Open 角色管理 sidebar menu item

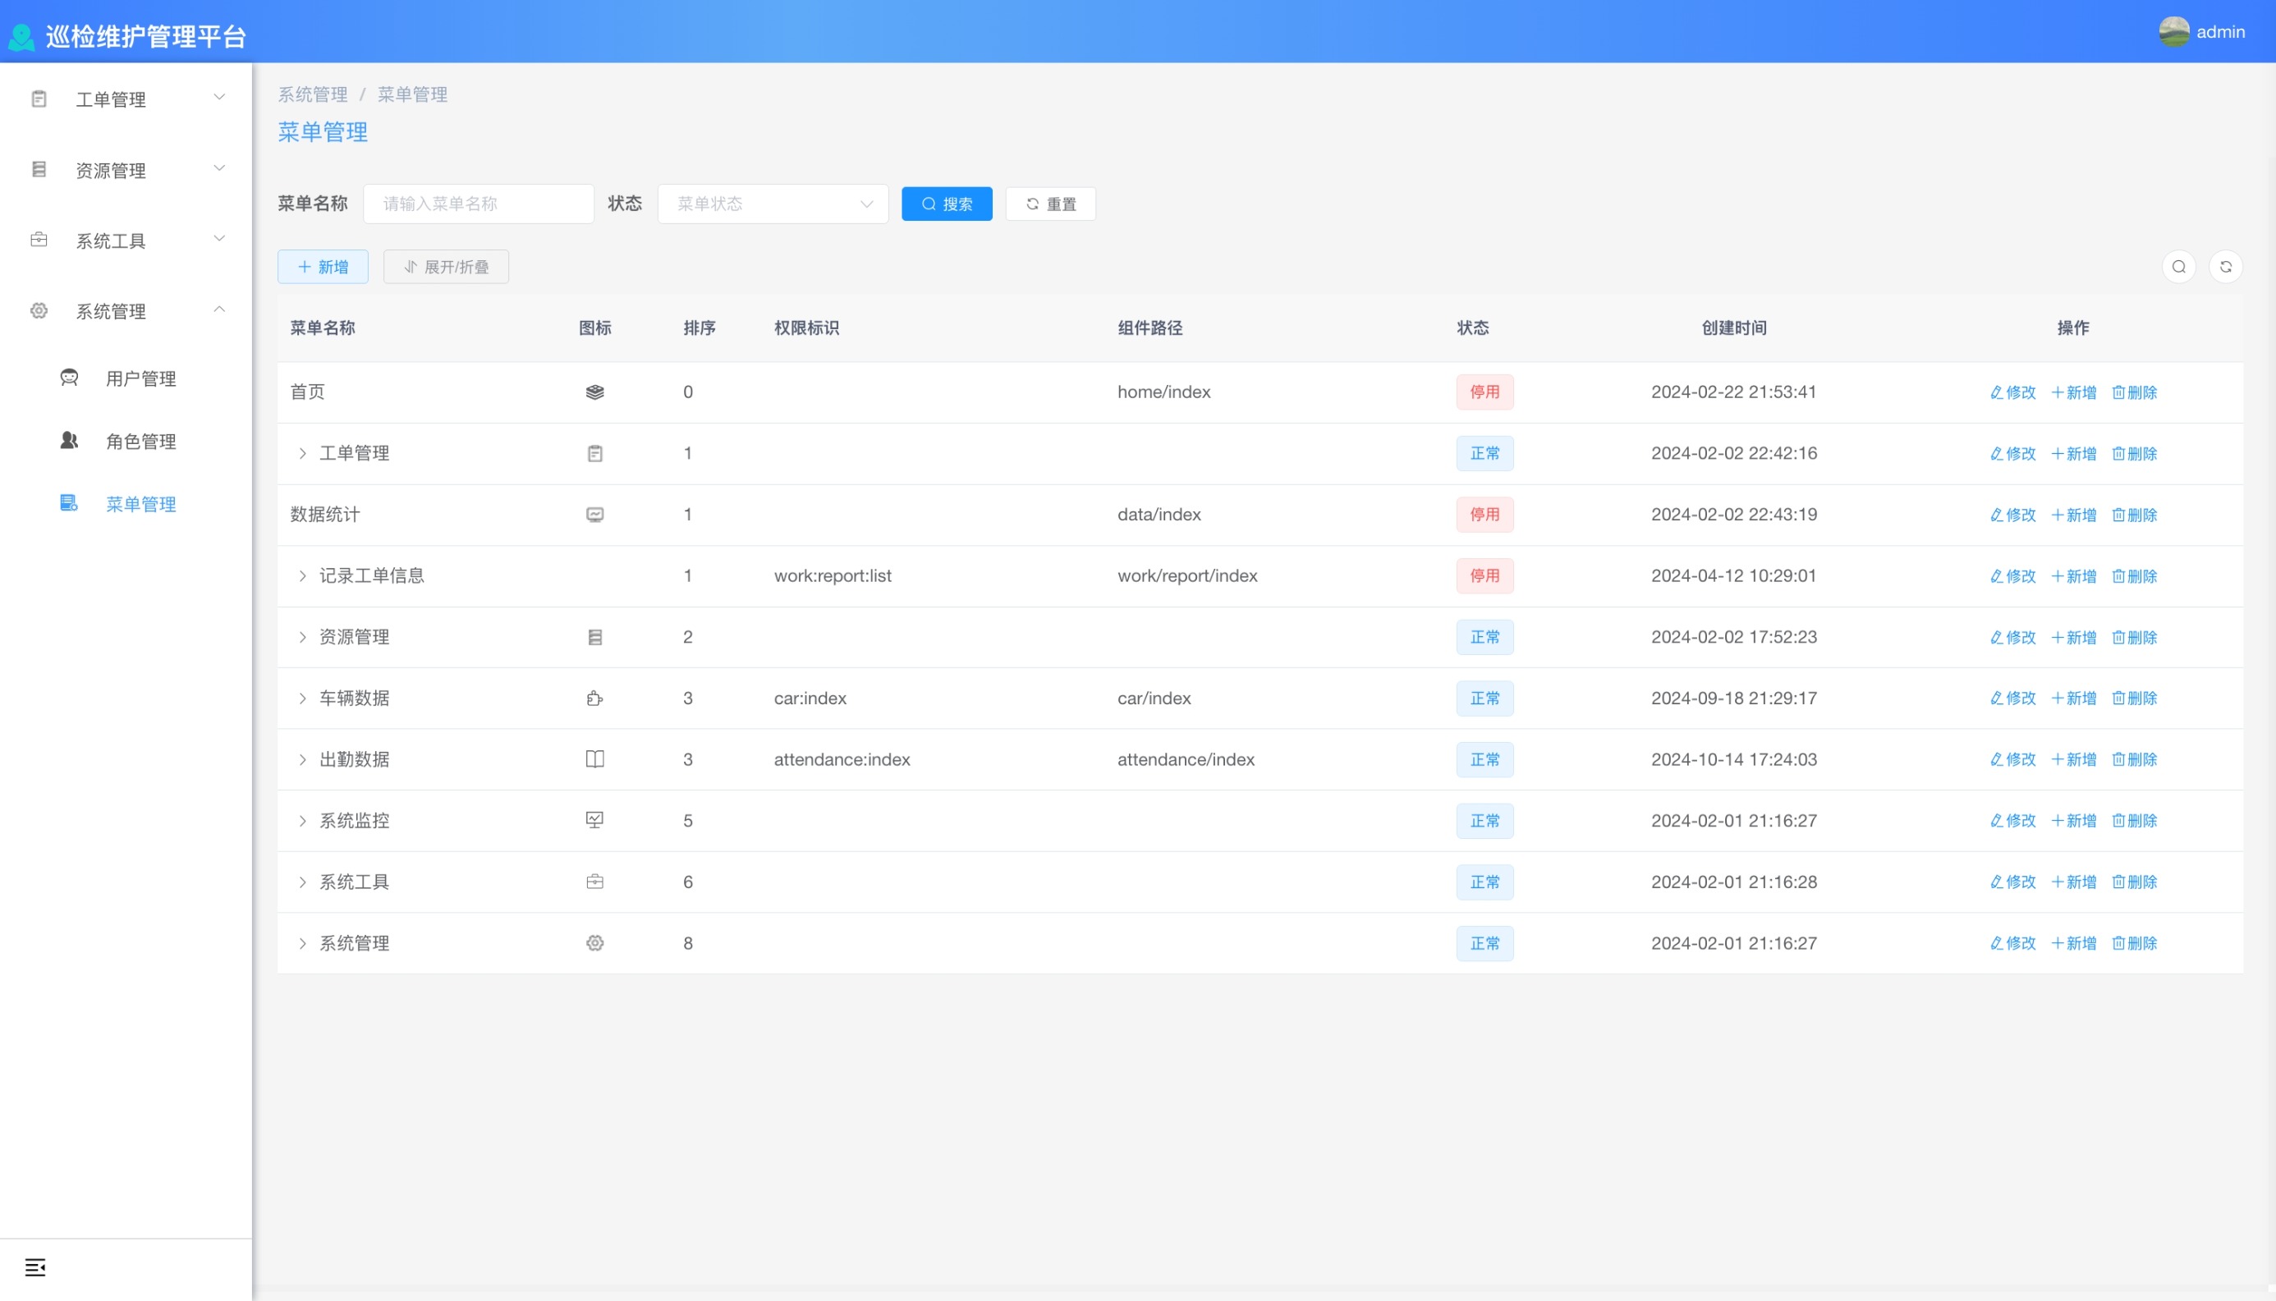(140, 442)
